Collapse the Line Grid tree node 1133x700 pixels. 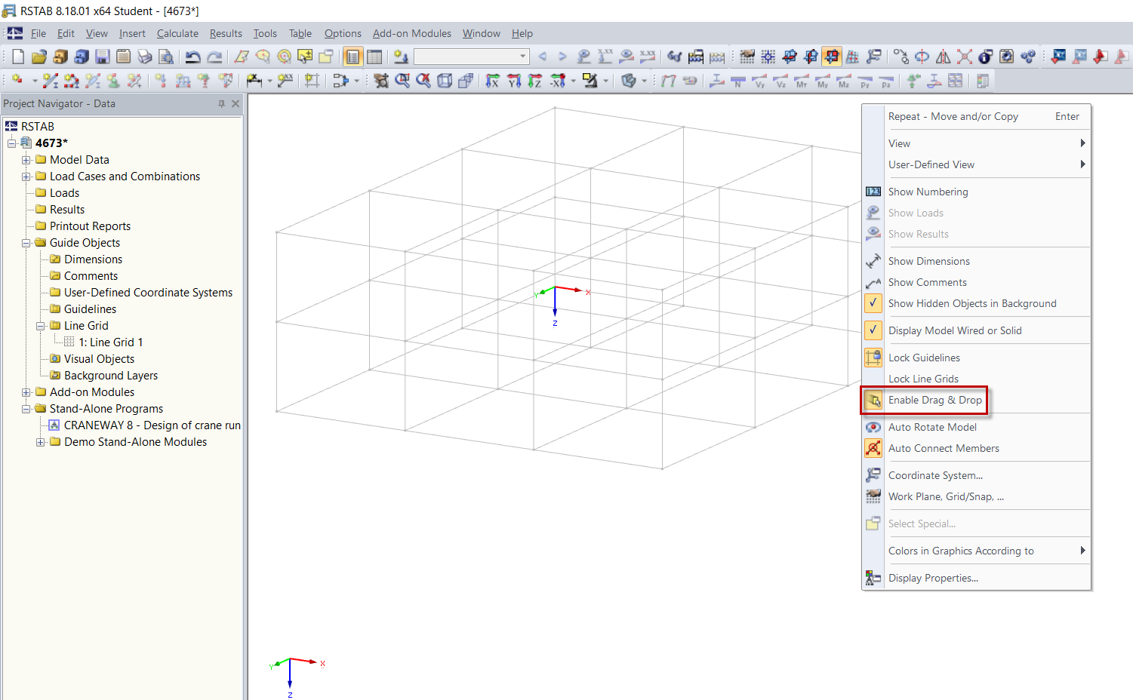pyautogui.click(x=41, y=326)
